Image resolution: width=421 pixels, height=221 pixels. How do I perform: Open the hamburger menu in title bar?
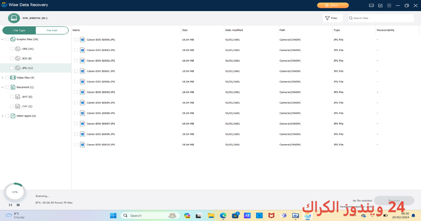[389, 5]
